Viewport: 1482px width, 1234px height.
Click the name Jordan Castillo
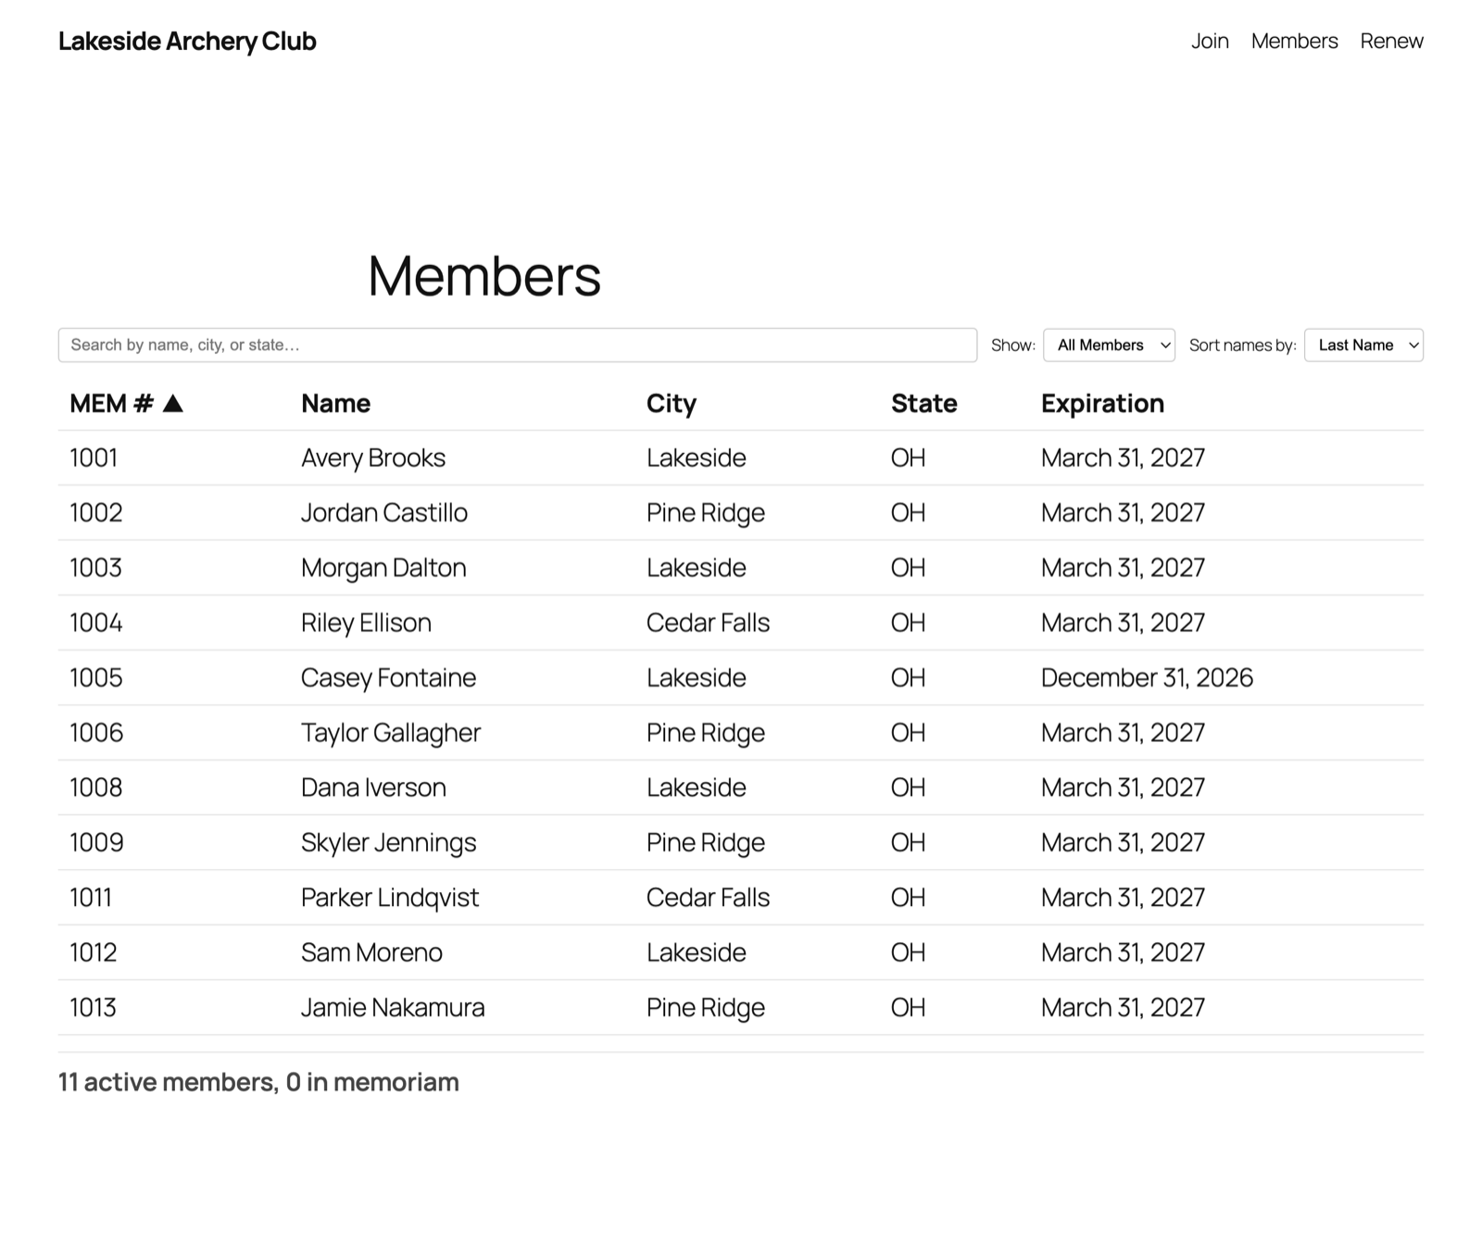[384, 512]
